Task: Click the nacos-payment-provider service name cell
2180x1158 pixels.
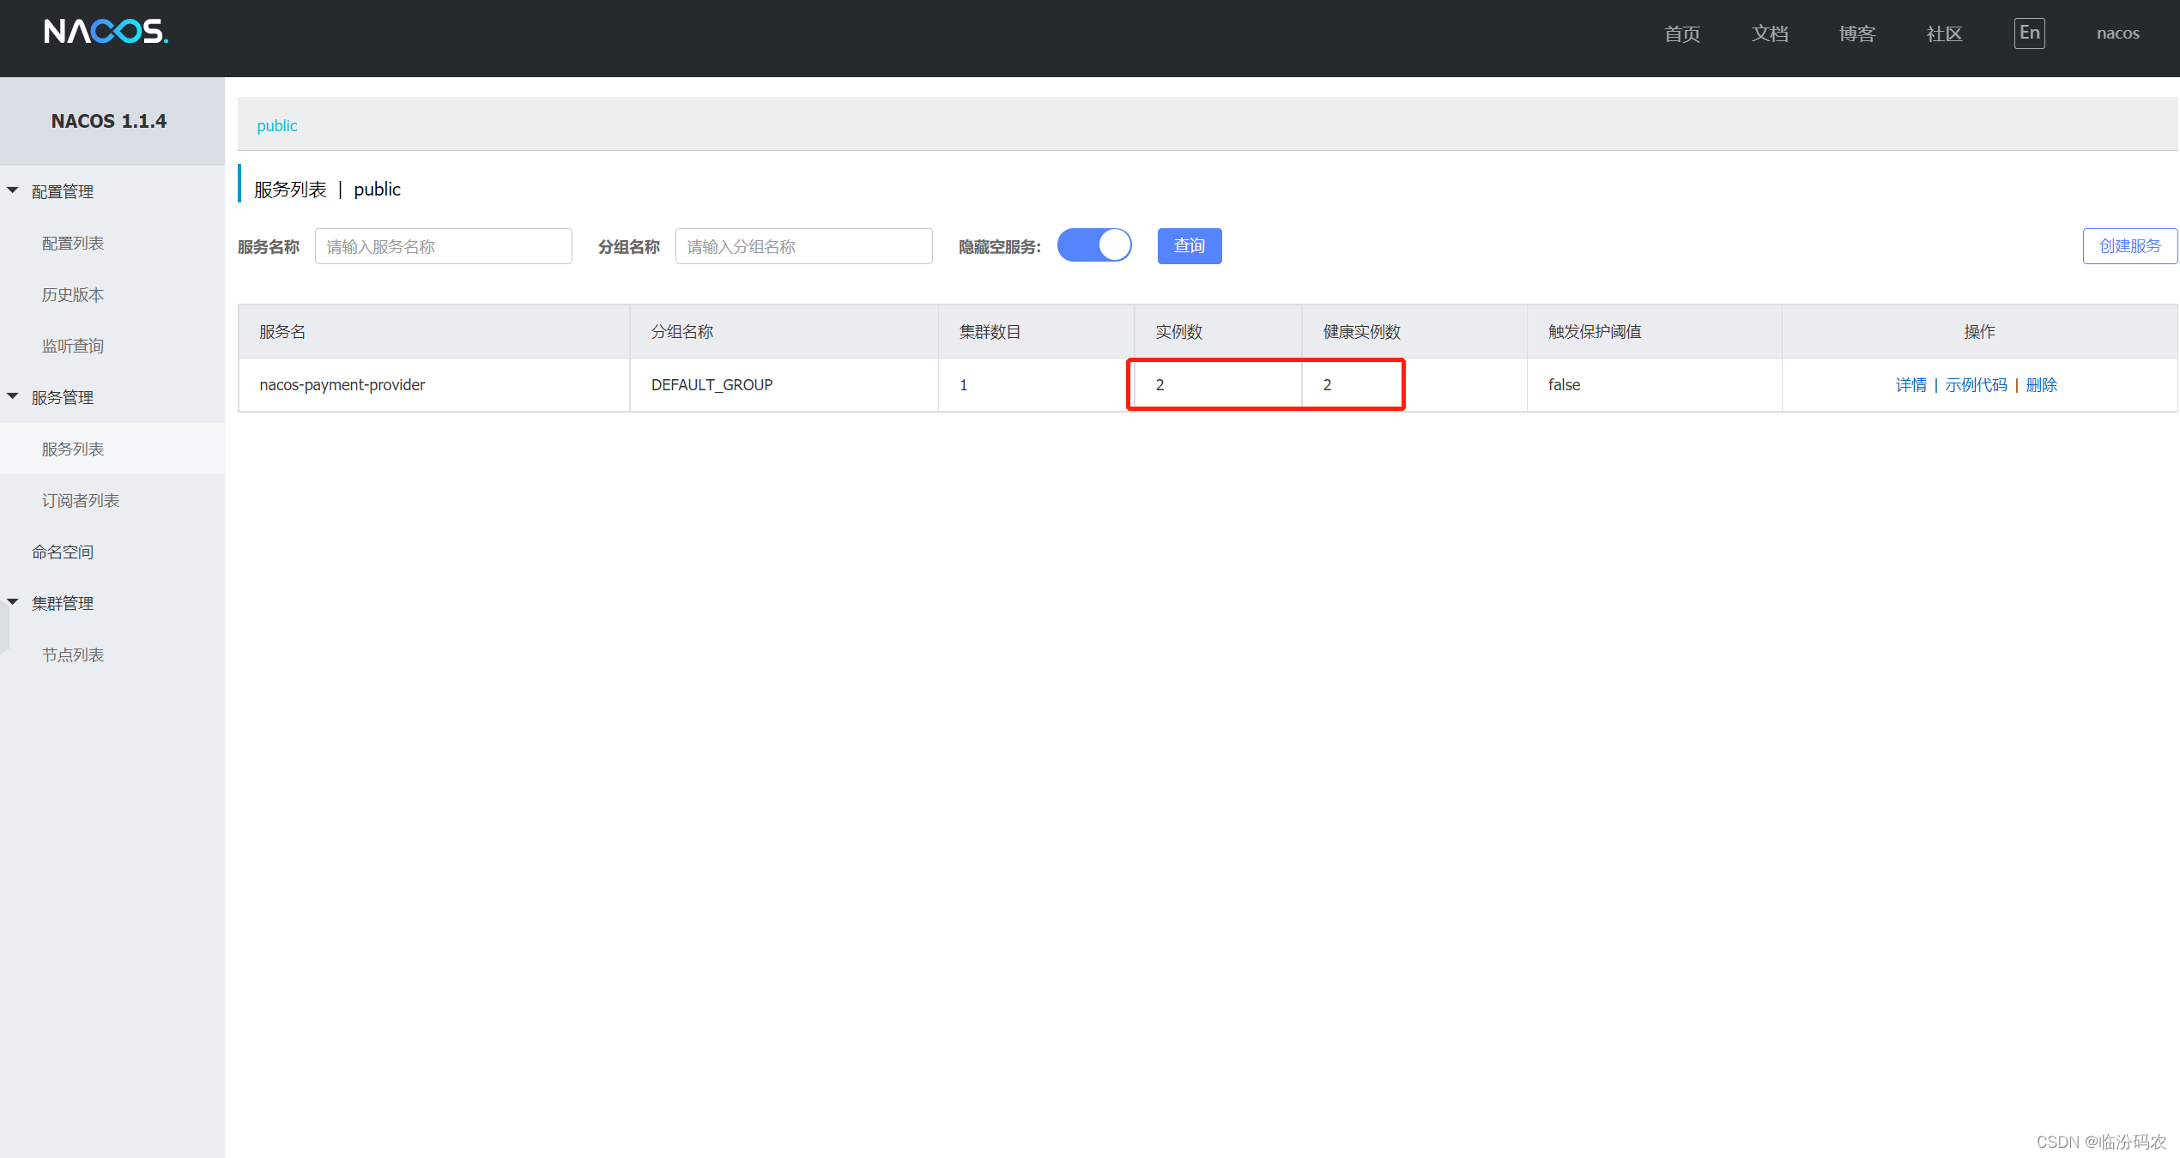Action: 434,385
